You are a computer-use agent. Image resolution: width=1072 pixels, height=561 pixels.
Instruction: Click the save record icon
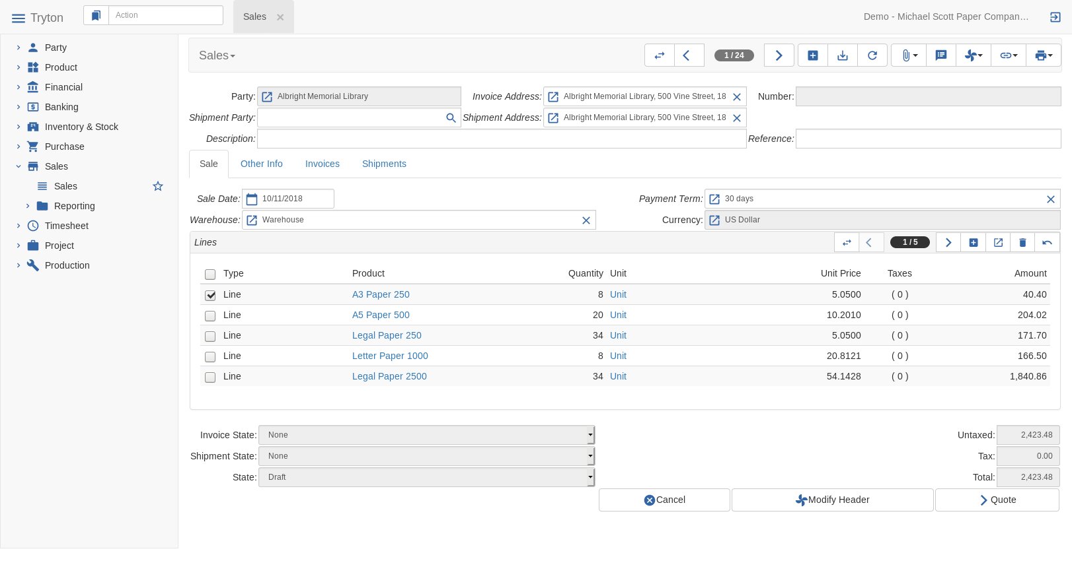tap(843, 55)
